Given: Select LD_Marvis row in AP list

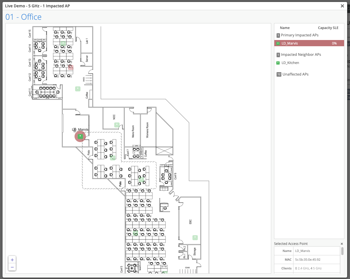Looking at the screenshot, I should click(x=309, y=43).
